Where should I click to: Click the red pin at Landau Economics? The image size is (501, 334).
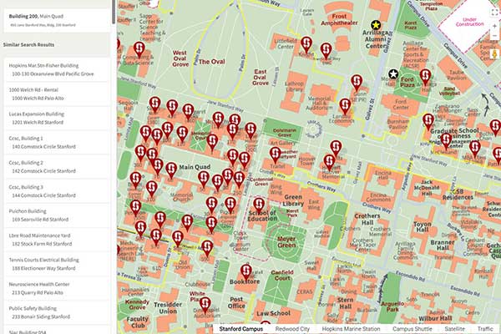click(345, 106)
